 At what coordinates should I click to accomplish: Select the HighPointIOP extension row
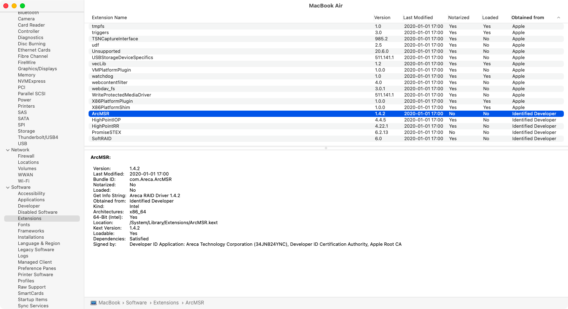326,120
